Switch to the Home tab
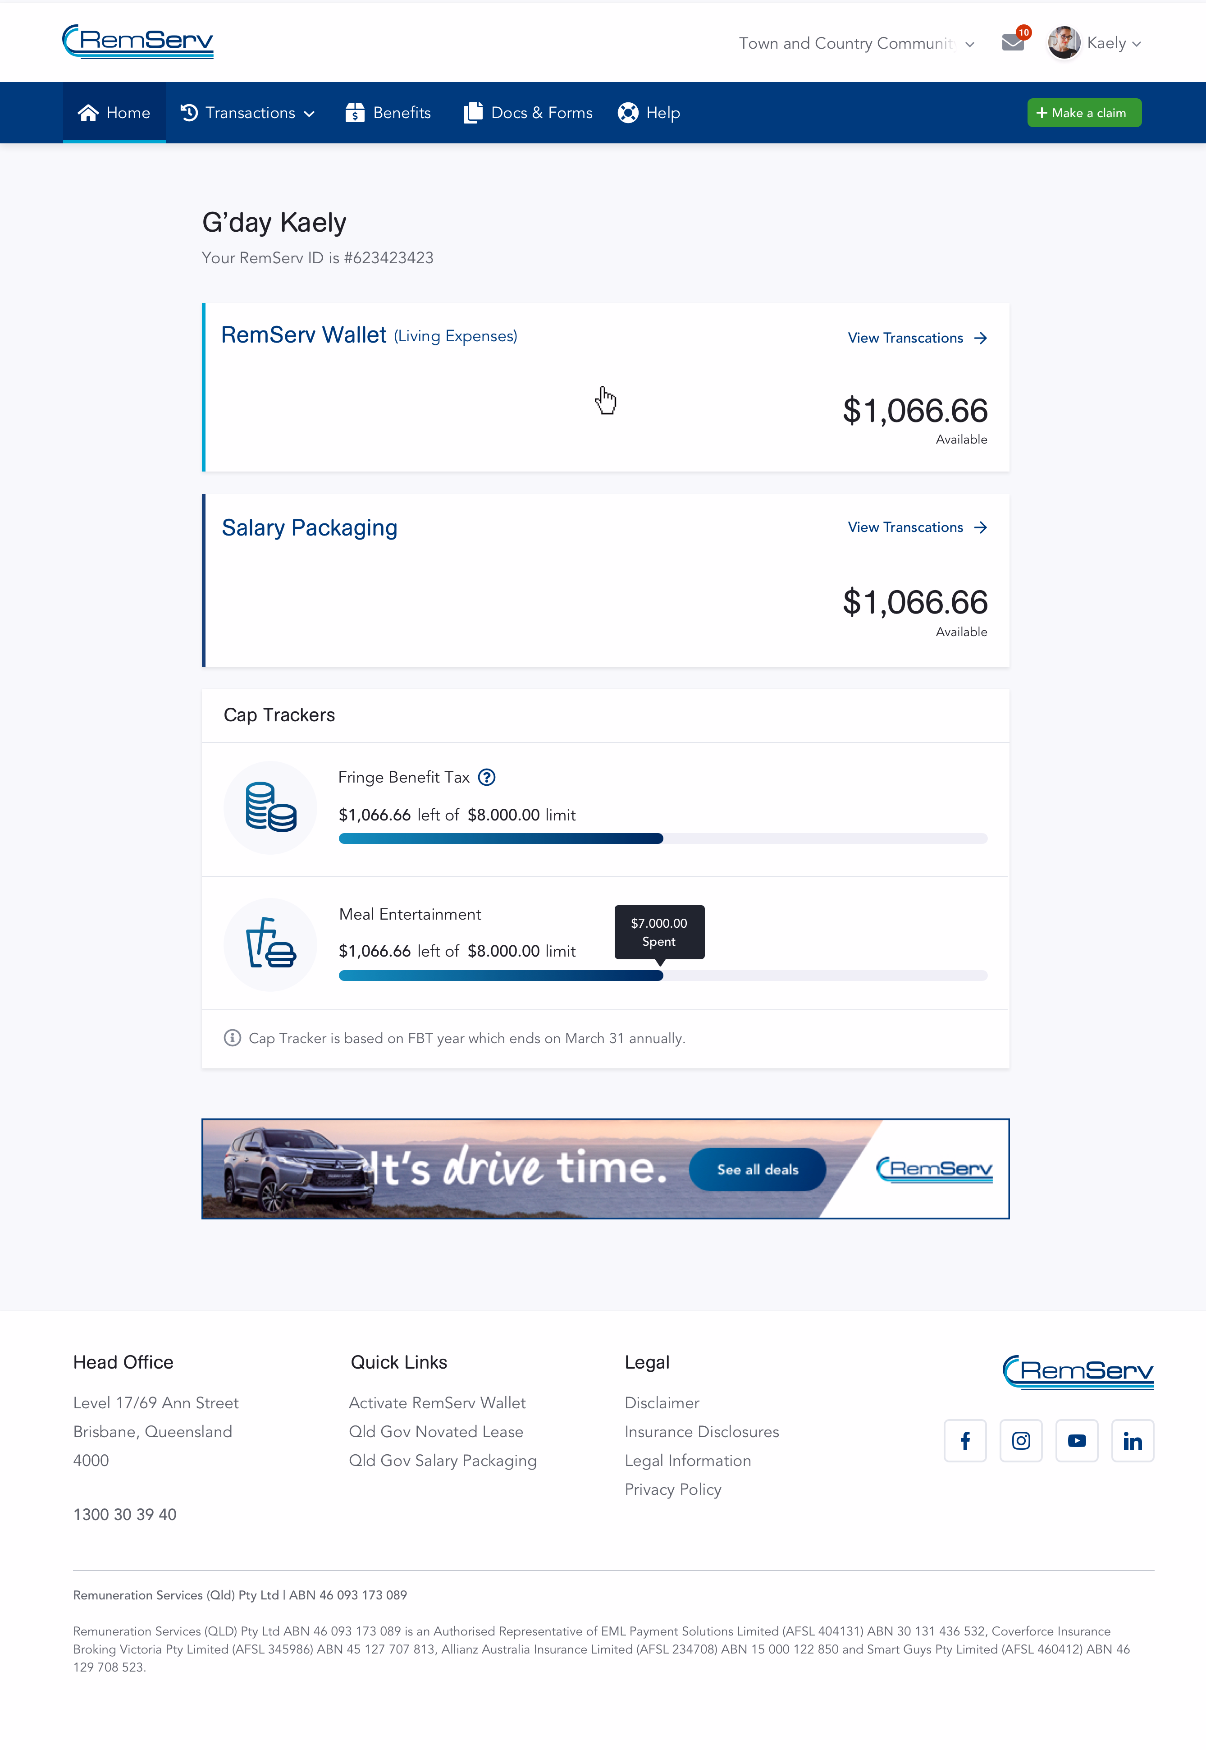The height and width of the screenshot is (1750, 1206). click(114, 112)
